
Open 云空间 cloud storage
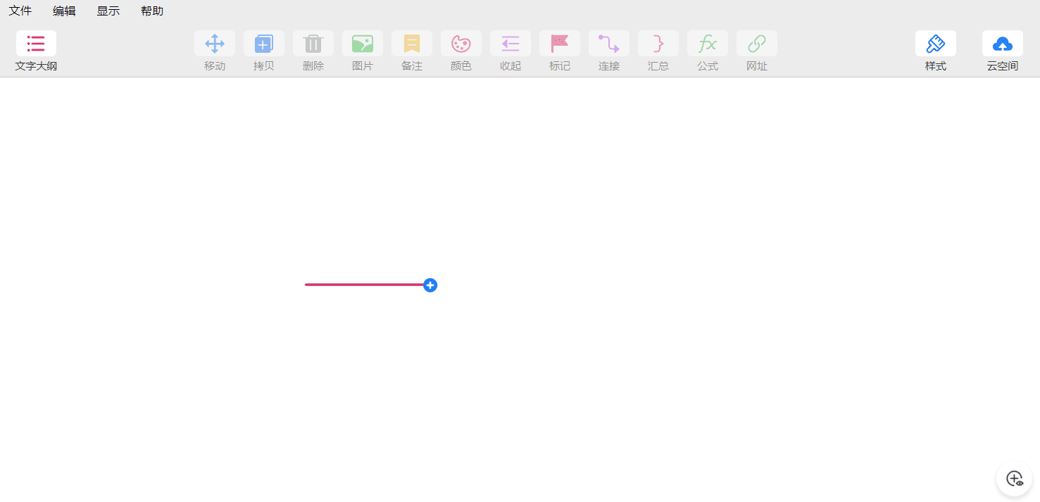click(x=1003, y=44)
